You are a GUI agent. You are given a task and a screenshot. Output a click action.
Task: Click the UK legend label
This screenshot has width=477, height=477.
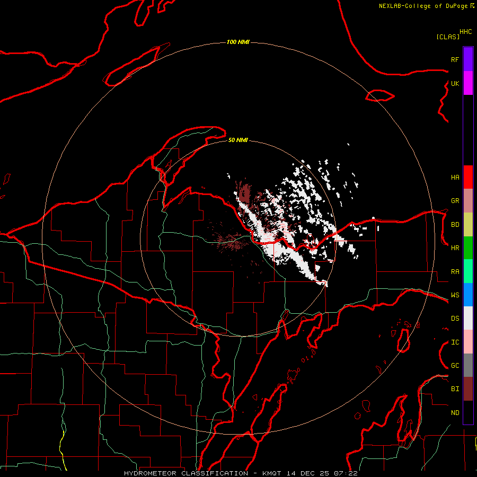tap(455, 83)
